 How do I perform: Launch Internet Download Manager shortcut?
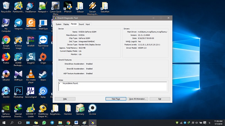18,110
